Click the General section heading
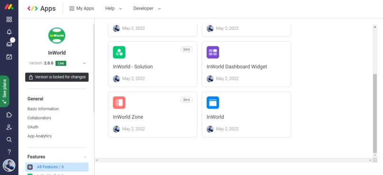Screen dimensions: 383x175 tap(36, 99)
